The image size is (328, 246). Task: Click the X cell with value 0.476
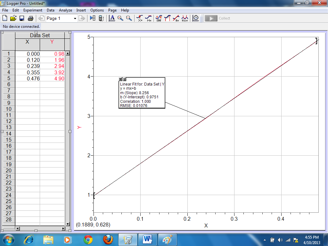click(28, 78)
